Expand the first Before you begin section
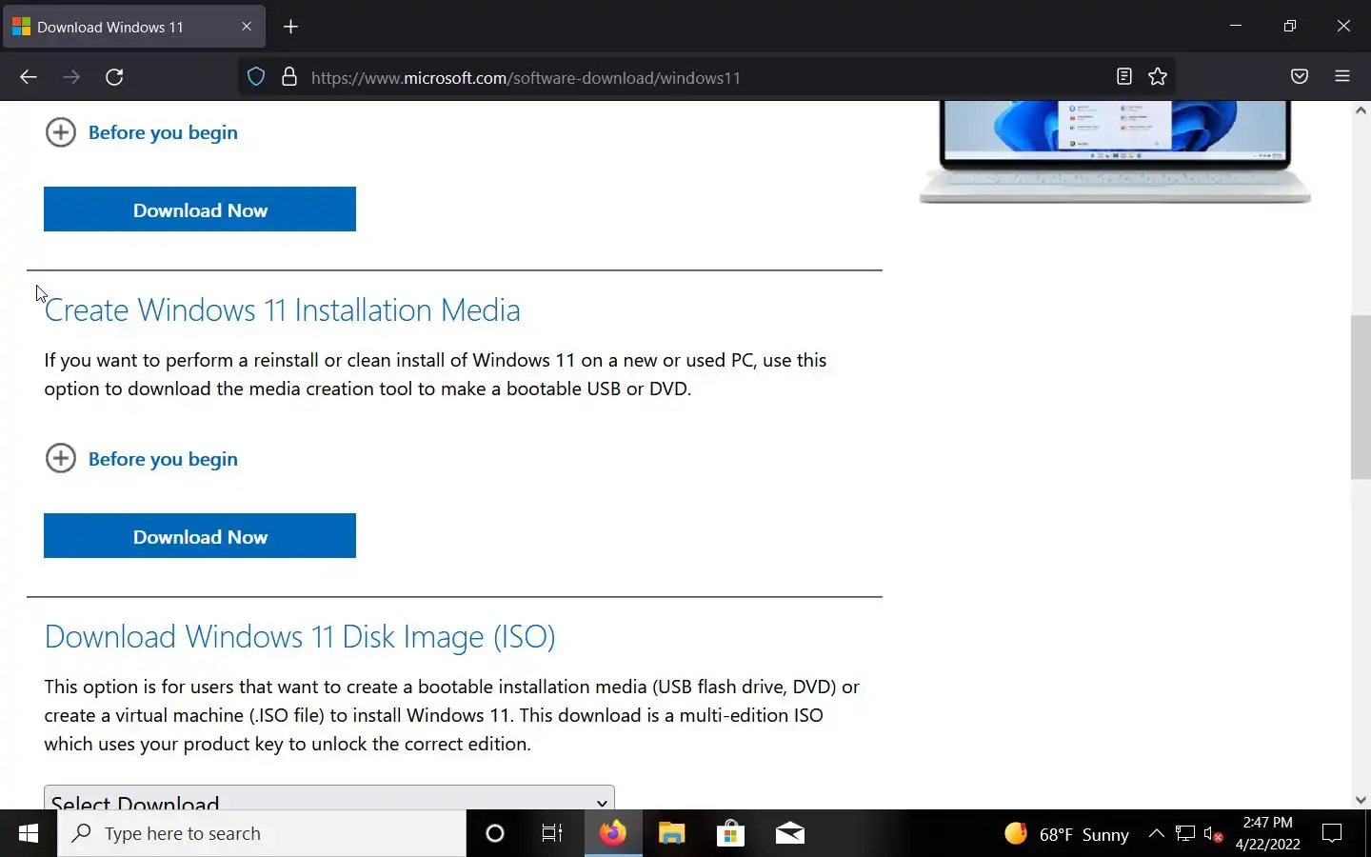1371x857 pixels. [x=142, y=132]
